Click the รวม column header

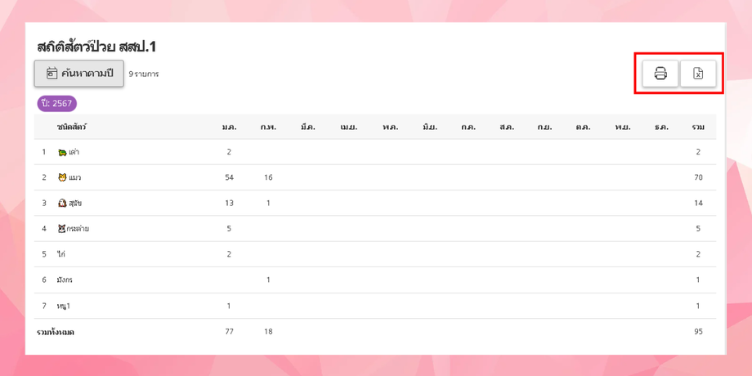coord(698,127)
